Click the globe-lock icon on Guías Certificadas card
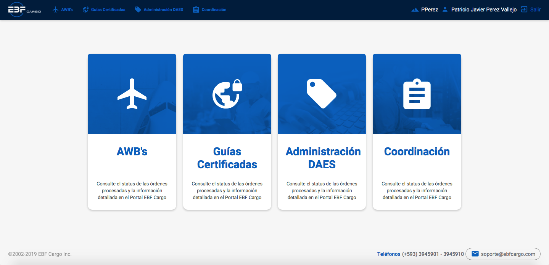549x265 pixels. (x=227, y=94)
